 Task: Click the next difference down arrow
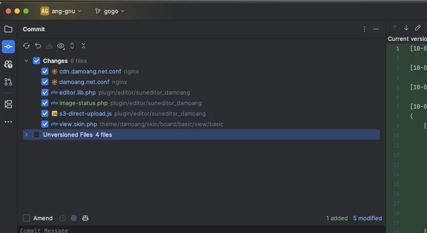click(x=406, y=28)
